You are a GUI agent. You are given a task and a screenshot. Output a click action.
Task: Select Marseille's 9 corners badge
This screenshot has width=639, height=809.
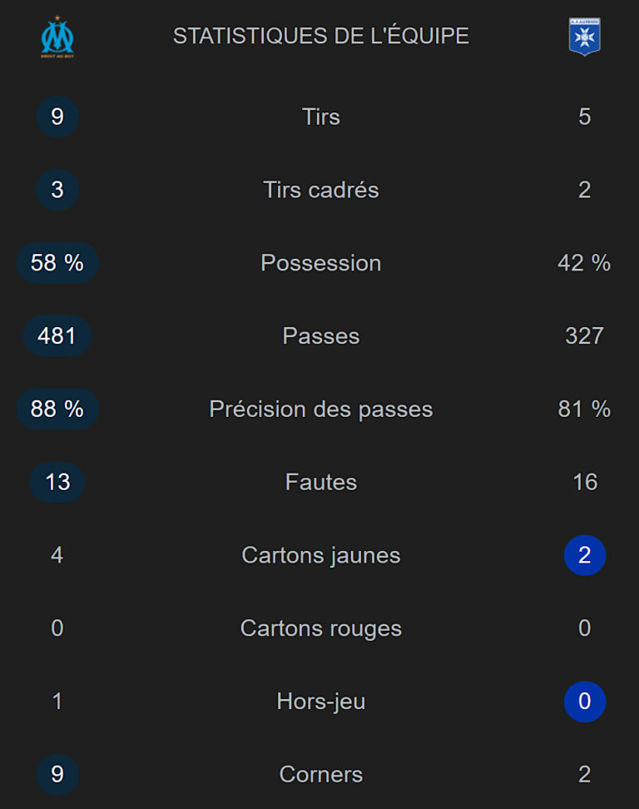coord(57,775)
